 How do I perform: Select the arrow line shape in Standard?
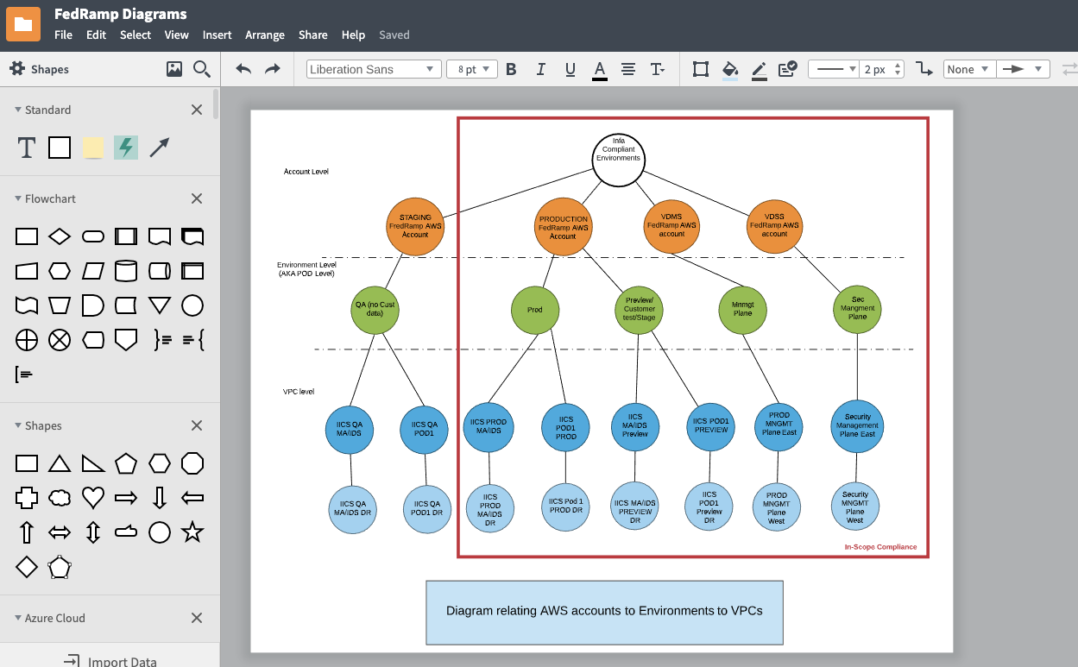pos(159,148)
